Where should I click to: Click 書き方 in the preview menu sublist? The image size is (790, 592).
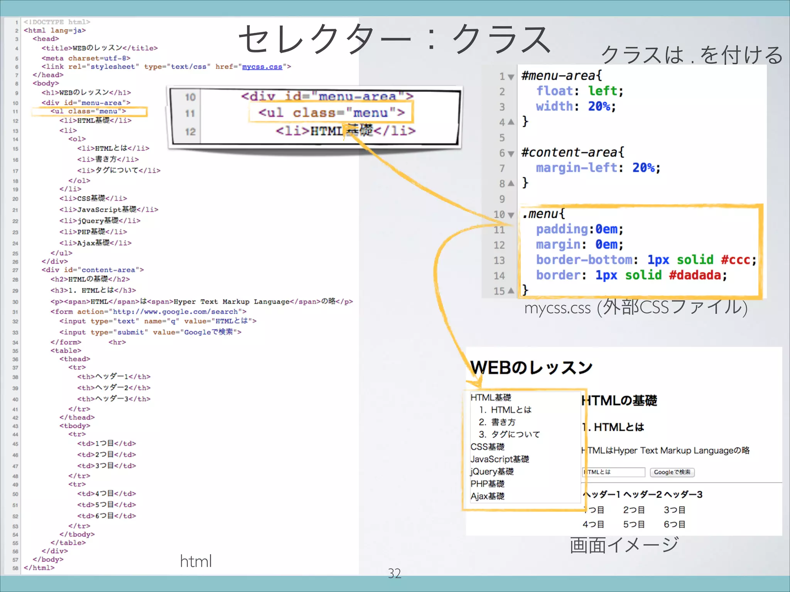point(503,422)
